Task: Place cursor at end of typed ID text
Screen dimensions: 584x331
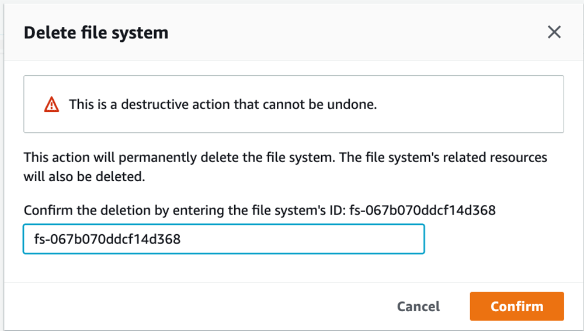Action: point(182,239)
